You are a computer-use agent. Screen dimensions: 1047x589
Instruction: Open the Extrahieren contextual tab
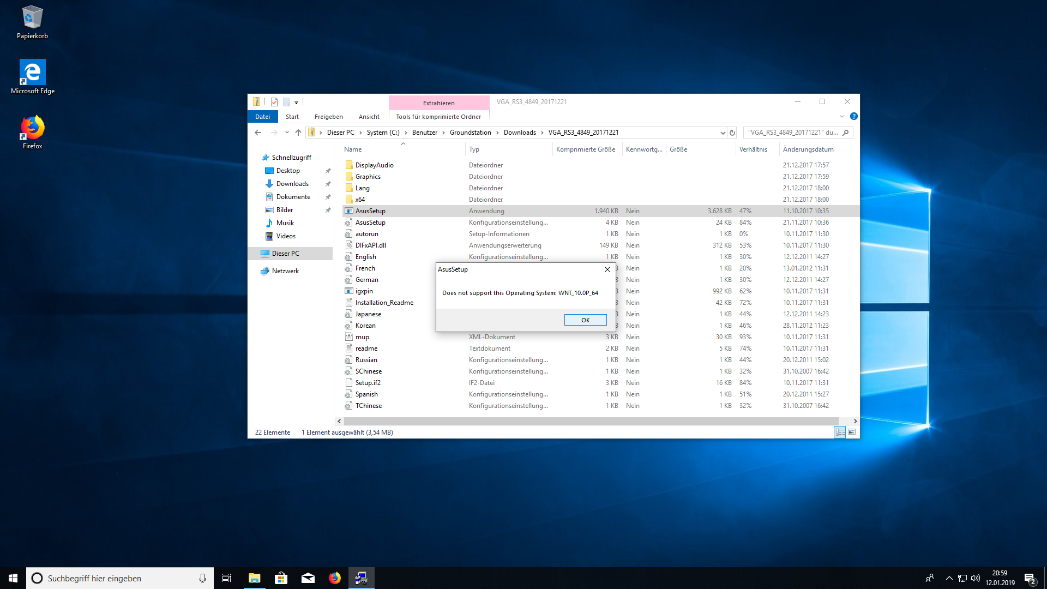(x=438, y=103)
